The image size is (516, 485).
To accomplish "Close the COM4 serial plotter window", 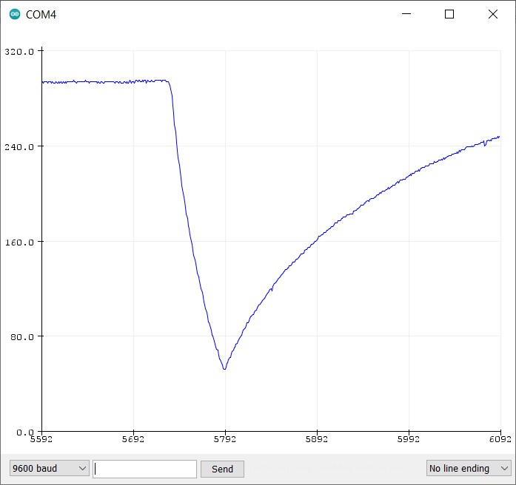I will tap(492, 14).
